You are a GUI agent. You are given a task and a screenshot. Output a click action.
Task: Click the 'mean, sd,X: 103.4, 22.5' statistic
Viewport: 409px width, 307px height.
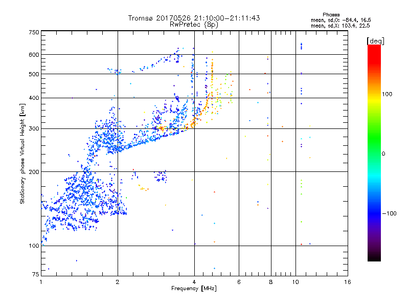(x=340, y=26)
